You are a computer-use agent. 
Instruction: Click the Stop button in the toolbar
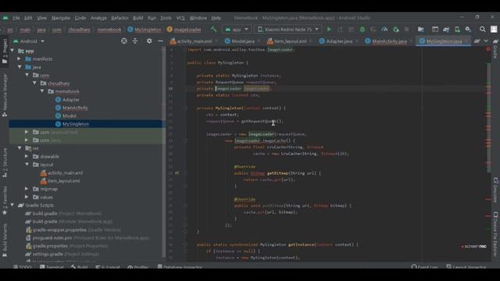pyautogui.click(x=406, y=30)
